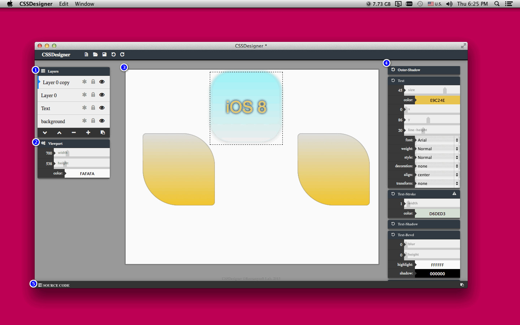Click the bevel highlight color FFFFFF
This screenshot has width=520, height=325.
[x=437, y=265]
